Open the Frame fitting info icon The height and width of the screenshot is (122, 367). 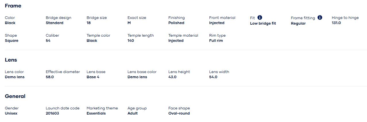pyautogui.click(x=320, y=17)
